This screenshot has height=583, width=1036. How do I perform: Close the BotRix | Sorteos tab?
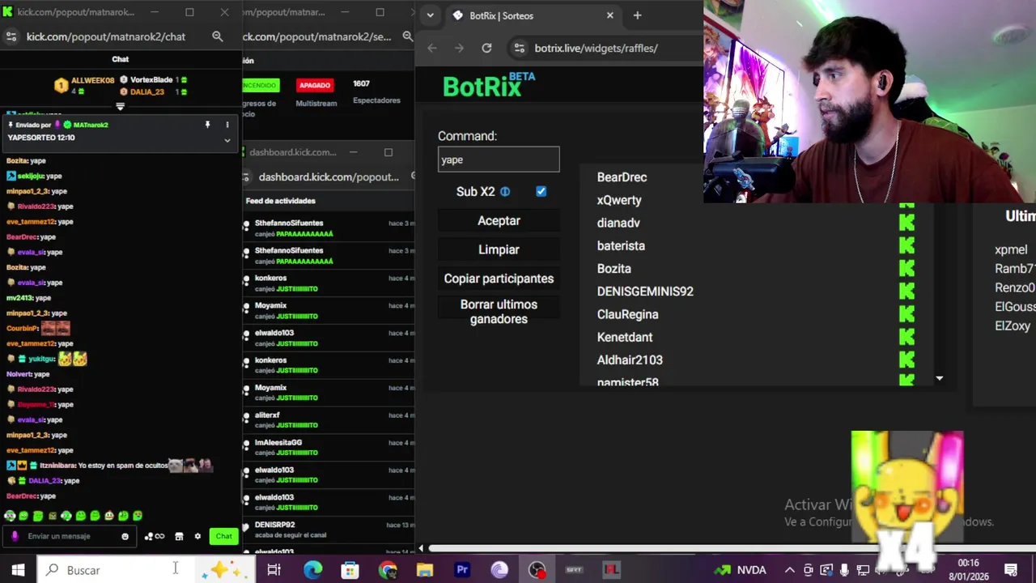pos(610,15)
